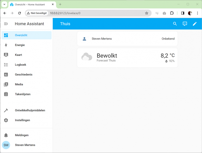This screenshot has width=202, height=153.
Task: Edit dashboard with the pencil icon
Action: coord(195,24)
